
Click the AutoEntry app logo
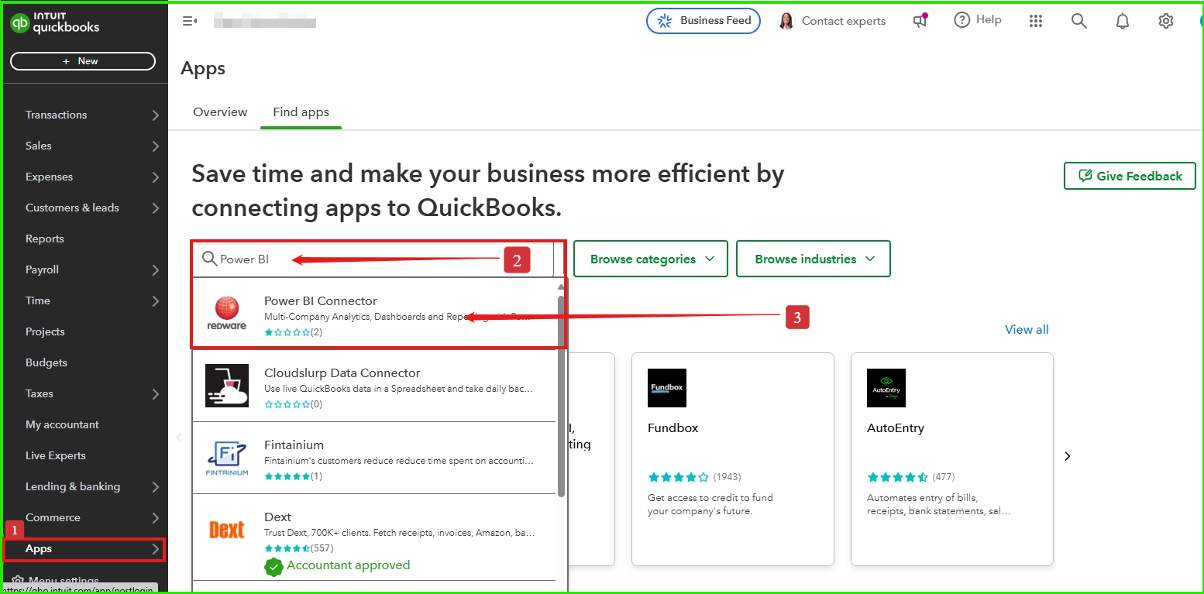point(886,387)
